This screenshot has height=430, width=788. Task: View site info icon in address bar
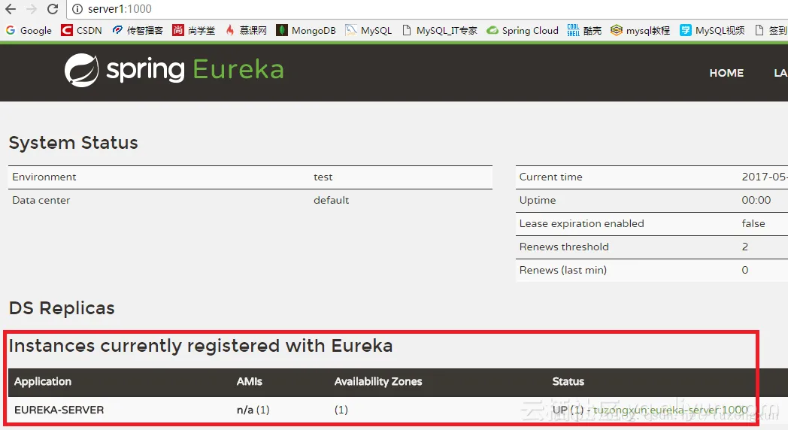point(77,9)
